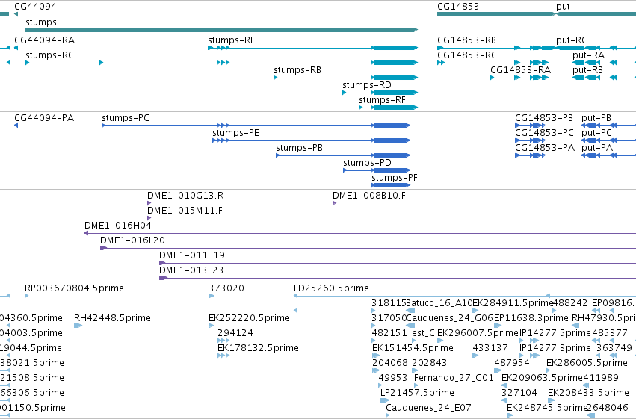
Task: Click the stumps-PC protein label
Action: point(126,118)
